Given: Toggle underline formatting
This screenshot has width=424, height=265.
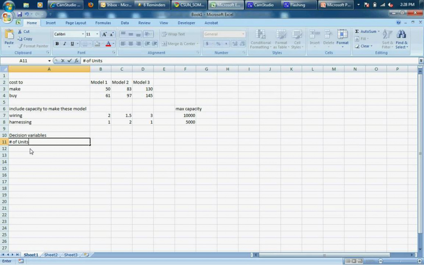Looking at the screenshot, I should point(72,44).
